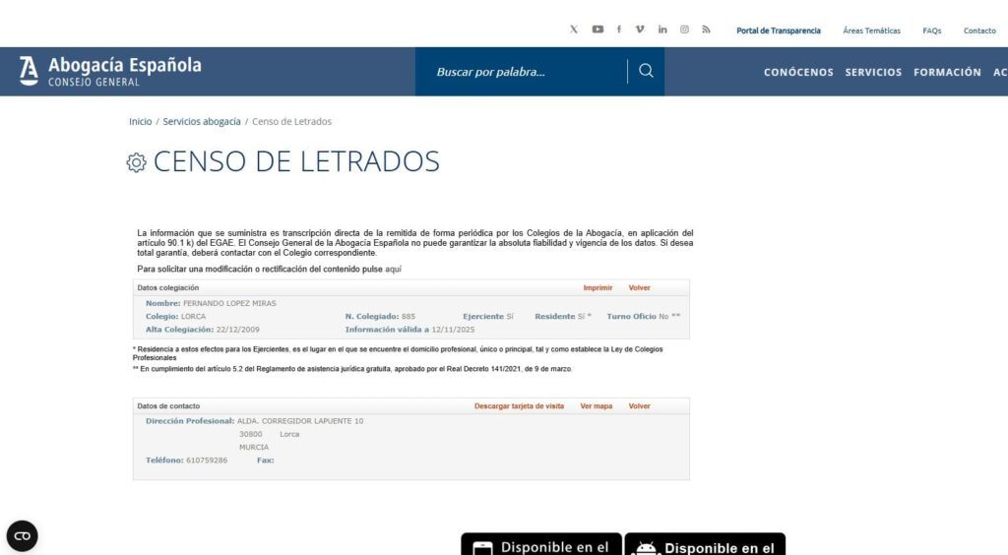Click the search magnifying glass icon

pyautogui.click(x=646, y=71)
